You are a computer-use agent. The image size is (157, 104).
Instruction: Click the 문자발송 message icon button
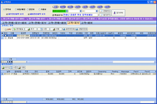coord(18,29)
